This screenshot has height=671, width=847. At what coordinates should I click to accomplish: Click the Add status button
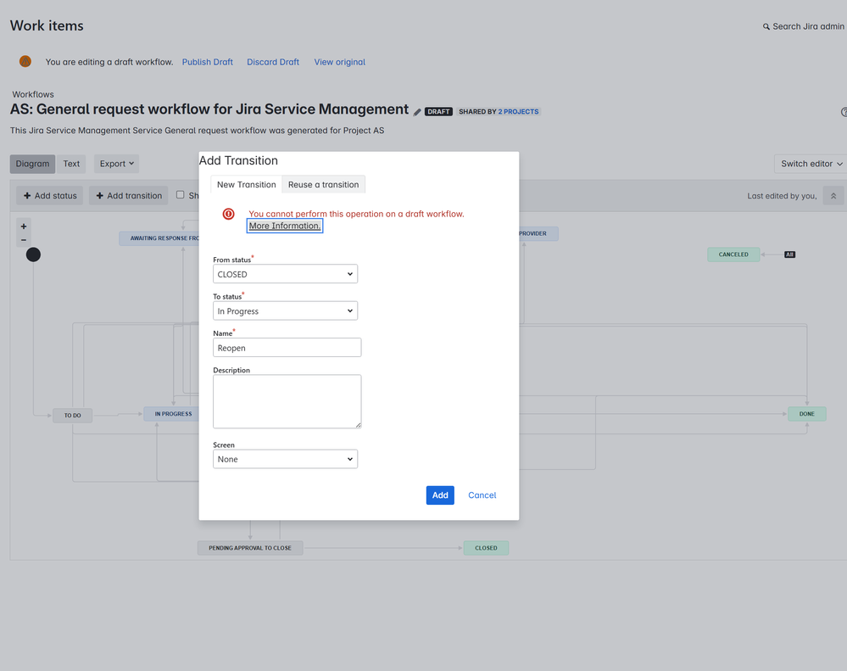click(x=50, y=196)
